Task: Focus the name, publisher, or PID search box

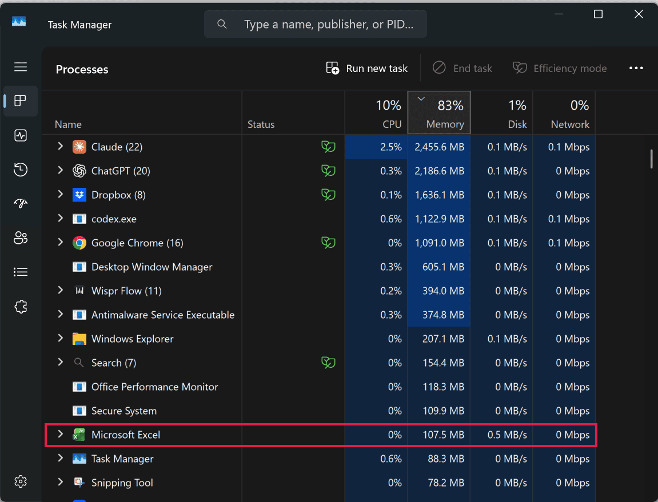Action: pyautogui.click(x=316, y=25)
